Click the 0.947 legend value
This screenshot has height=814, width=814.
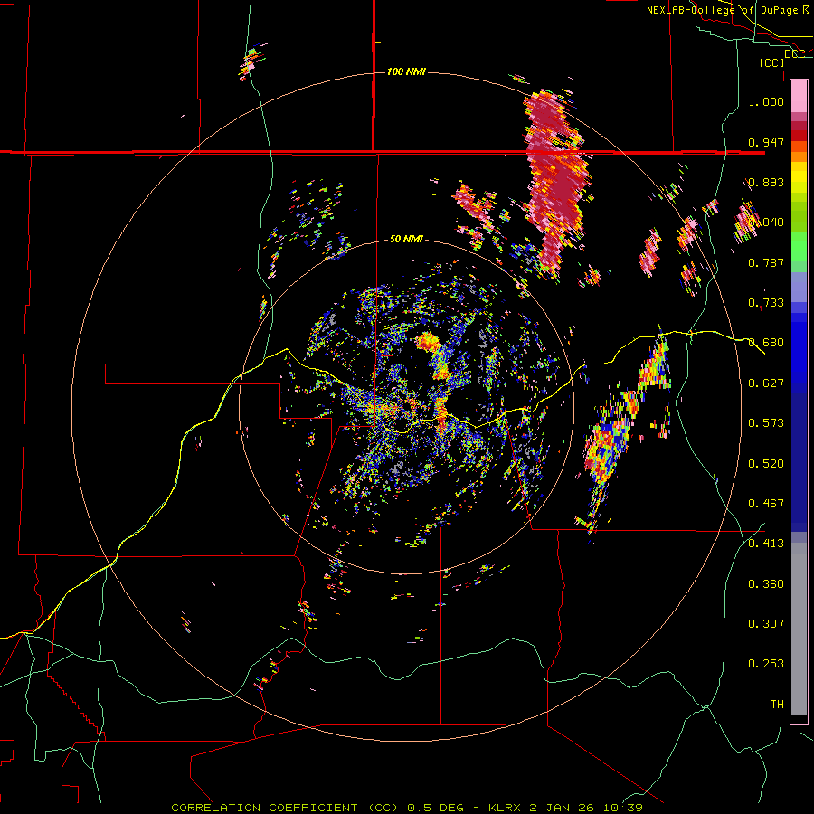766,142
